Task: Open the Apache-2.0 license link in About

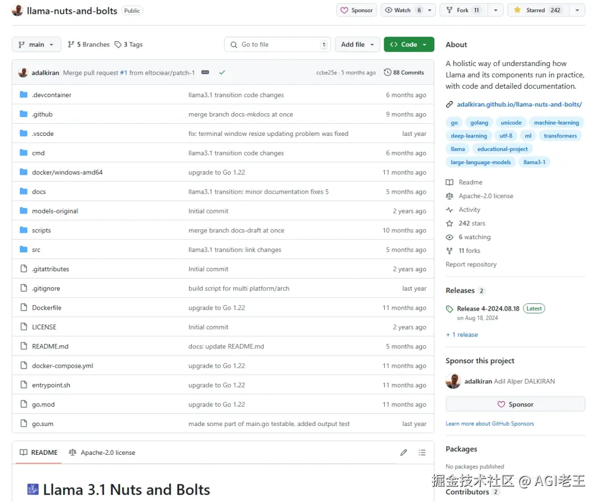Action: [485, 196]
